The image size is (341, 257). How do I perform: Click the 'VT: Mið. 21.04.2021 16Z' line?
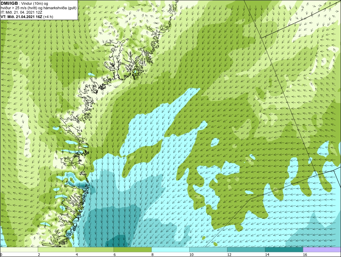27,17
